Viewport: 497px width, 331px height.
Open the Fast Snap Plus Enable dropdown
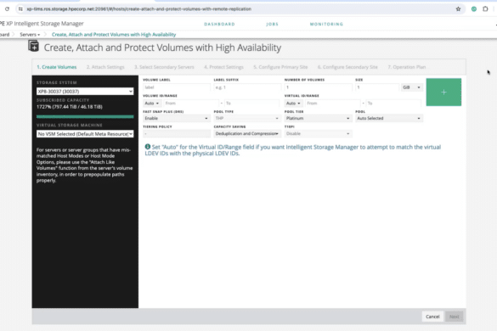coord(176,118)
